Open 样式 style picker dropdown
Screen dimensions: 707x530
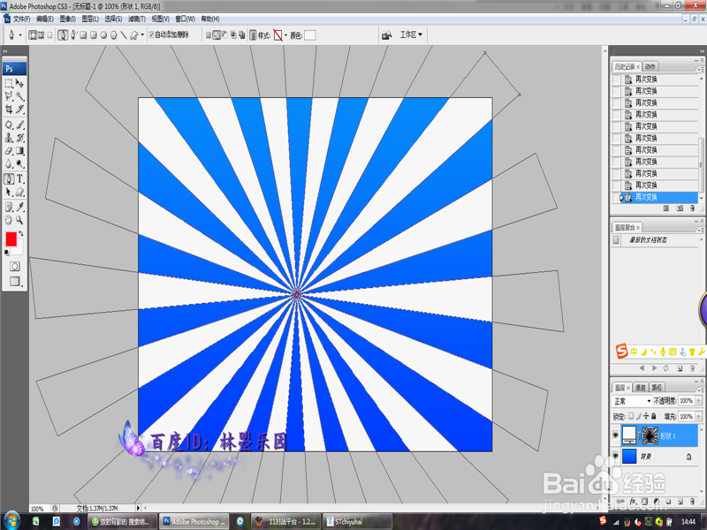tap(285, 35)
